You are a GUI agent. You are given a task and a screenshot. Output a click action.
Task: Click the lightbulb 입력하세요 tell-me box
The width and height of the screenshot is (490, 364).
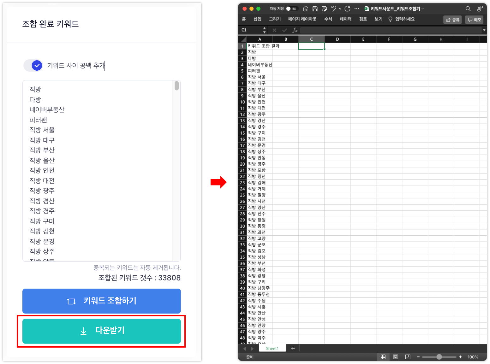click(402, 19)
